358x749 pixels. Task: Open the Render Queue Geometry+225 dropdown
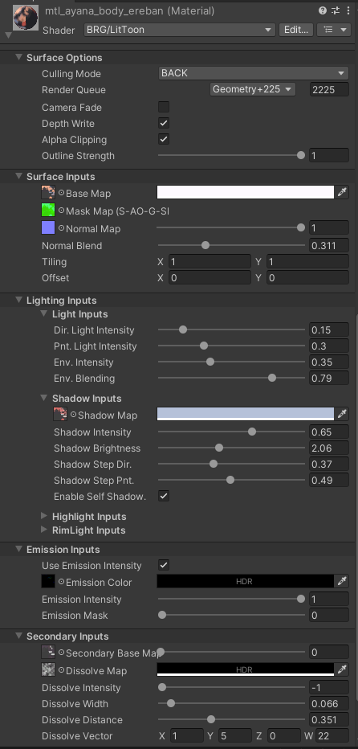253,89
